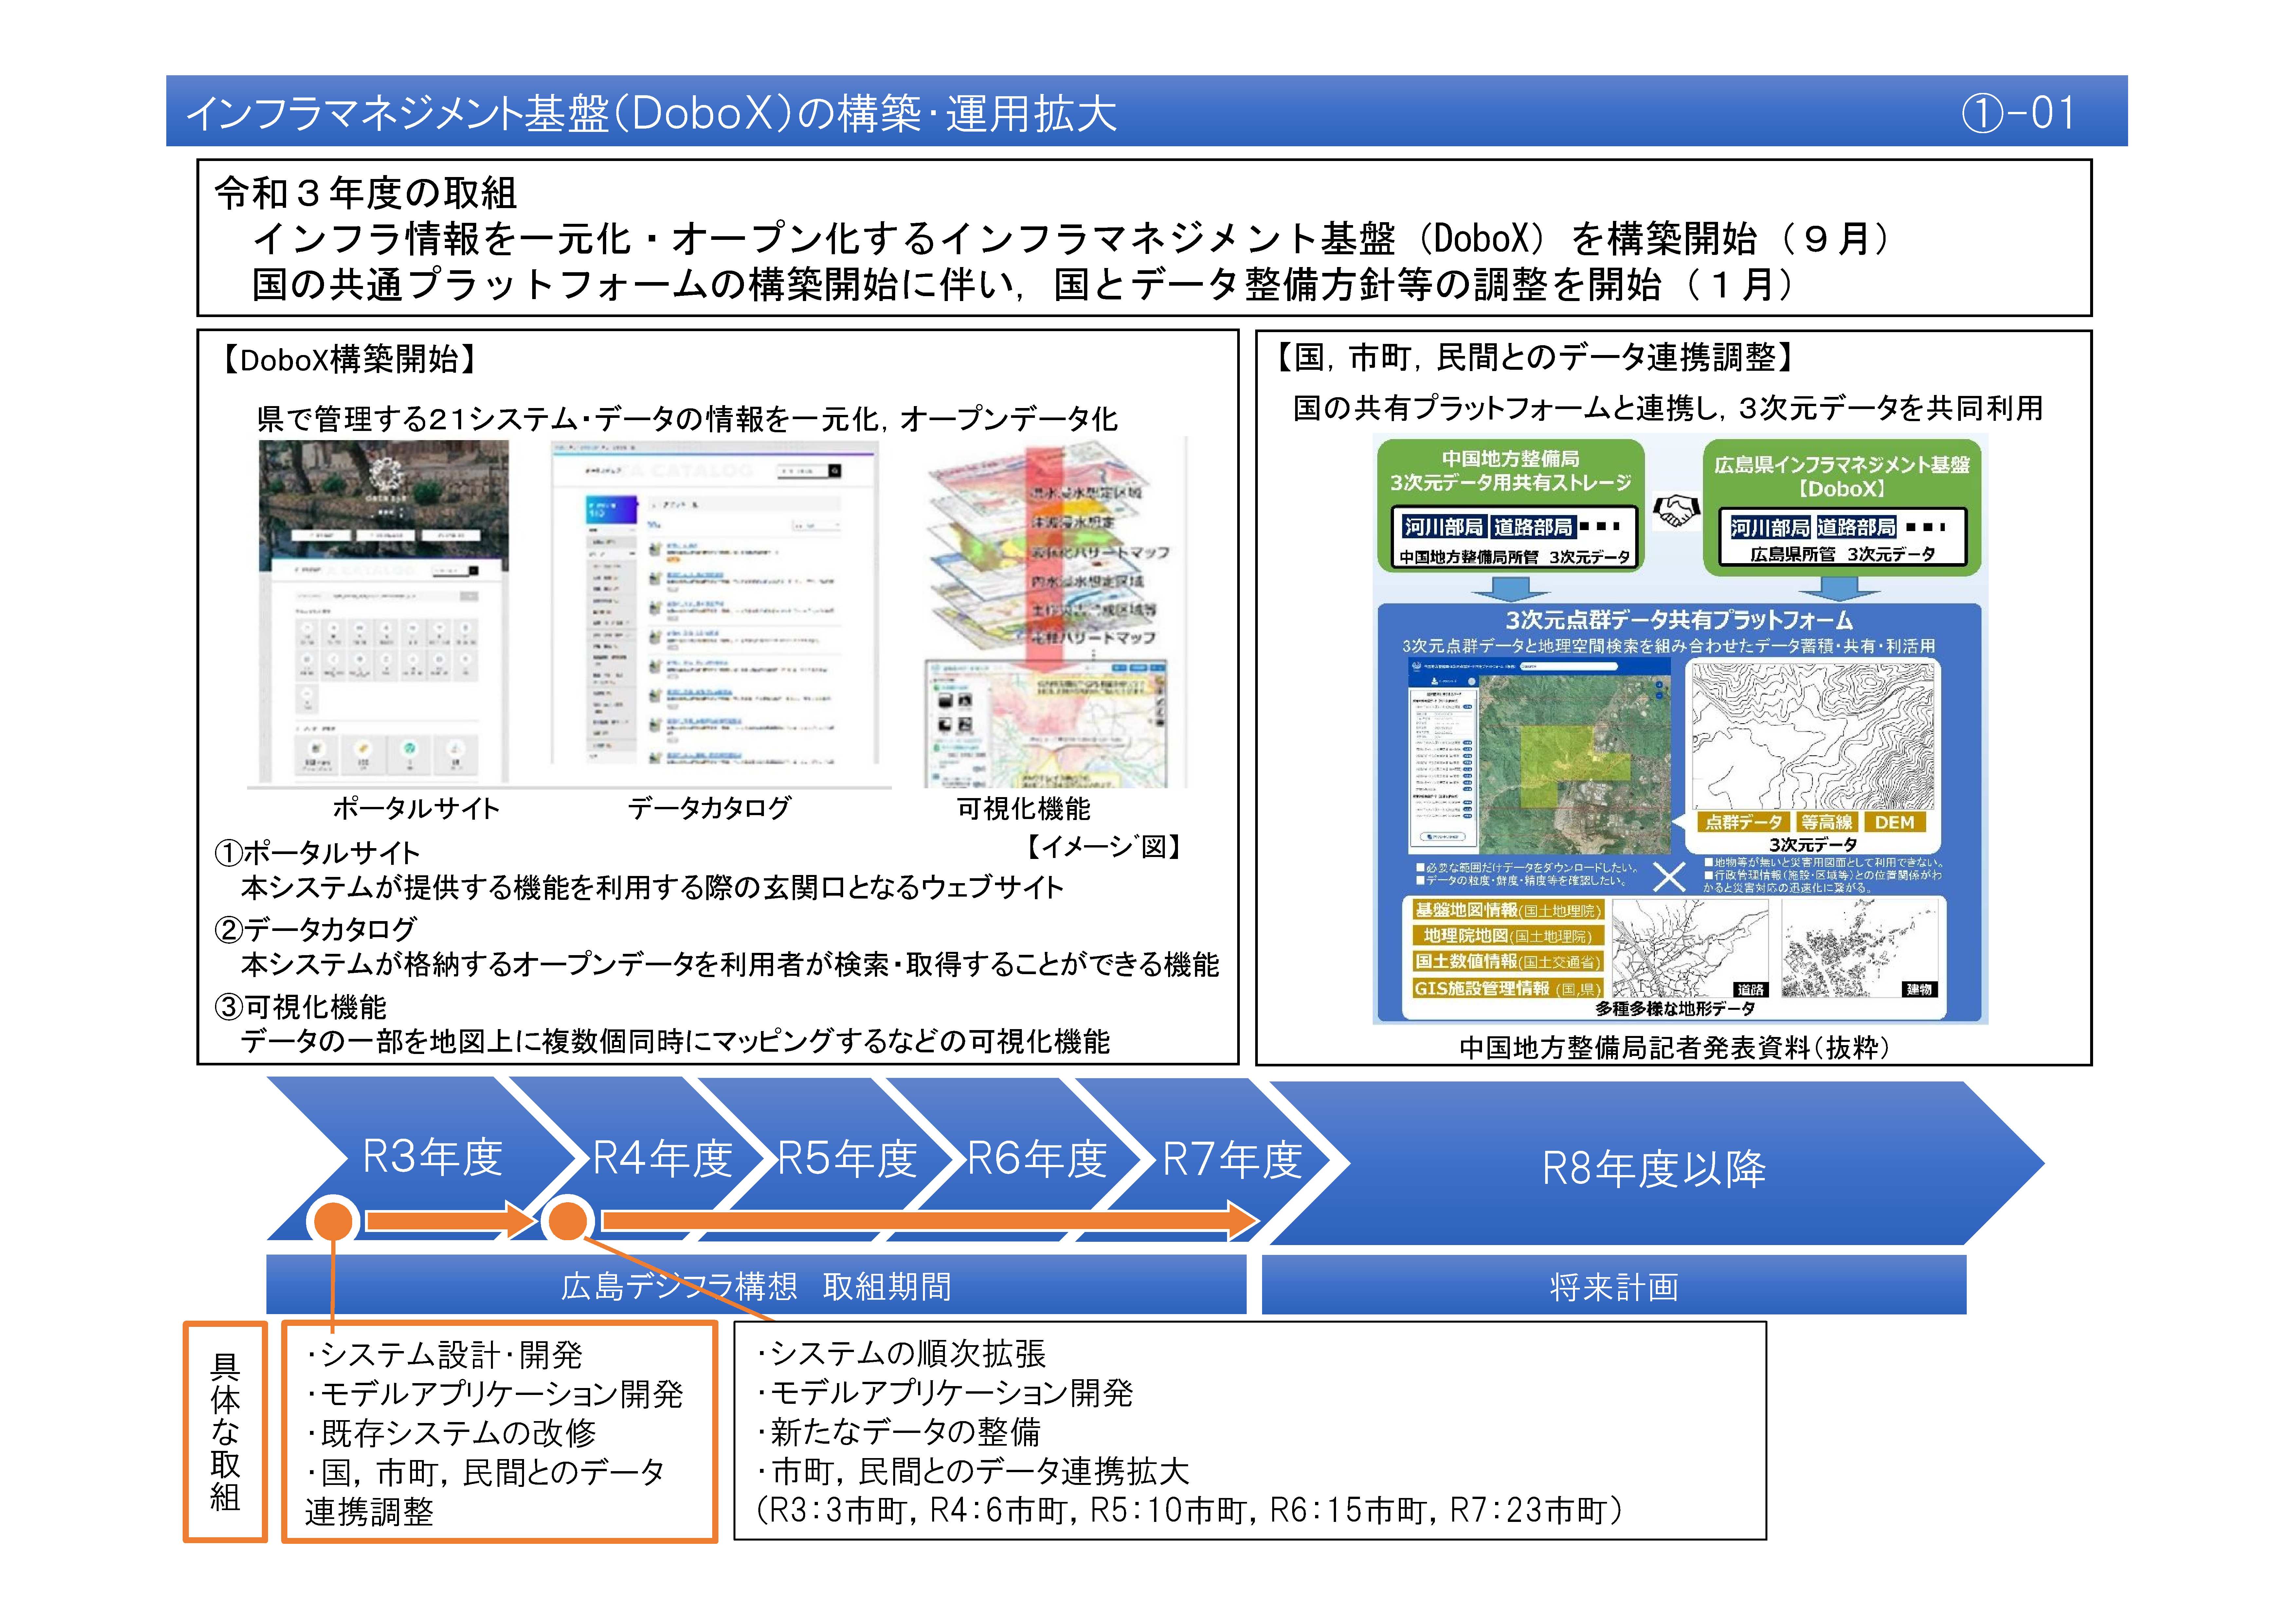This screenshot has height=1623, width=2296.
Task: Click the orange circle marker under R4年度
Action: click(x=568, y=1221)
